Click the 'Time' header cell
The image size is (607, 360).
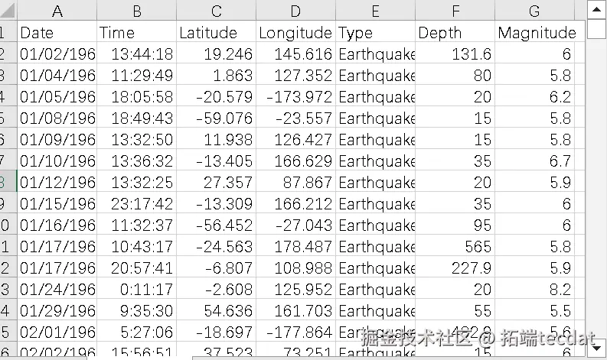point(137,31)
